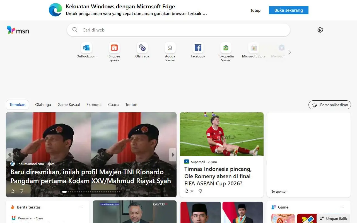
Task: Click the Tutup link in banner
Action: (255, 10)
